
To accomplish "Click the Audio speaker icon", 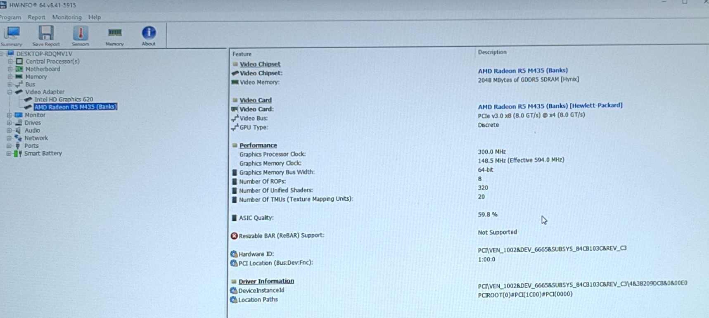I will pos(18,130).
